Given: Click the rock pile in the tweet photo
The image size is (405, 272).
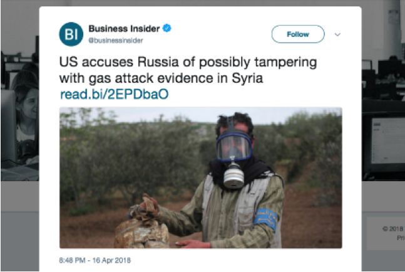Looking at the screenshot, I should pyautogui.click(x=142, y=228).
